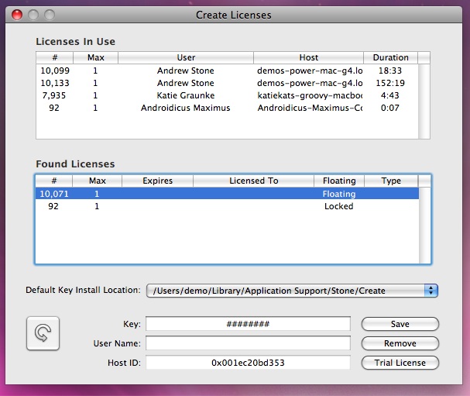Viewport: 470px width, 396px height.
Task: Sort Found Licenses by Licensed To column
Action: tap(254, 181)
